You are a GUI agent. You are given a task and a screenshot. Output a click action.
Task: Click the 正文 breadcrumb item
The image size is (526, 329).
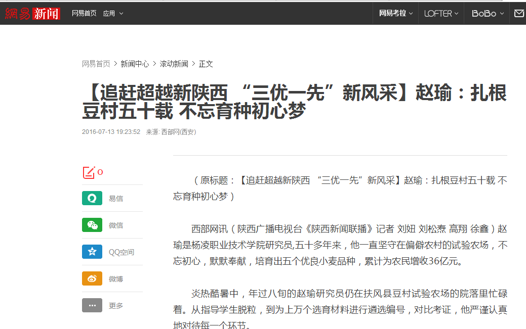(206, 64)
